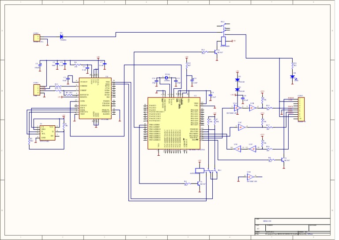Click the R13 resistor at T3 base
The height and width of the screenshot is (240, 339).
tap(204, 52)
